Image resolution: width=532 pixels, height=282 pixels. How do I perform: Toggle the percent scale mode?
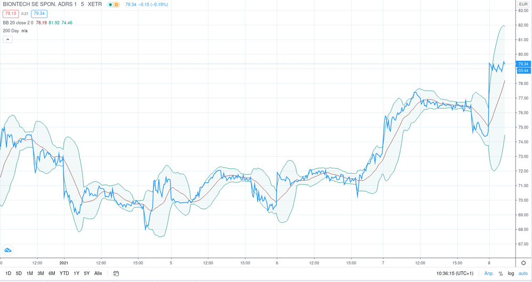click(501, 273)
